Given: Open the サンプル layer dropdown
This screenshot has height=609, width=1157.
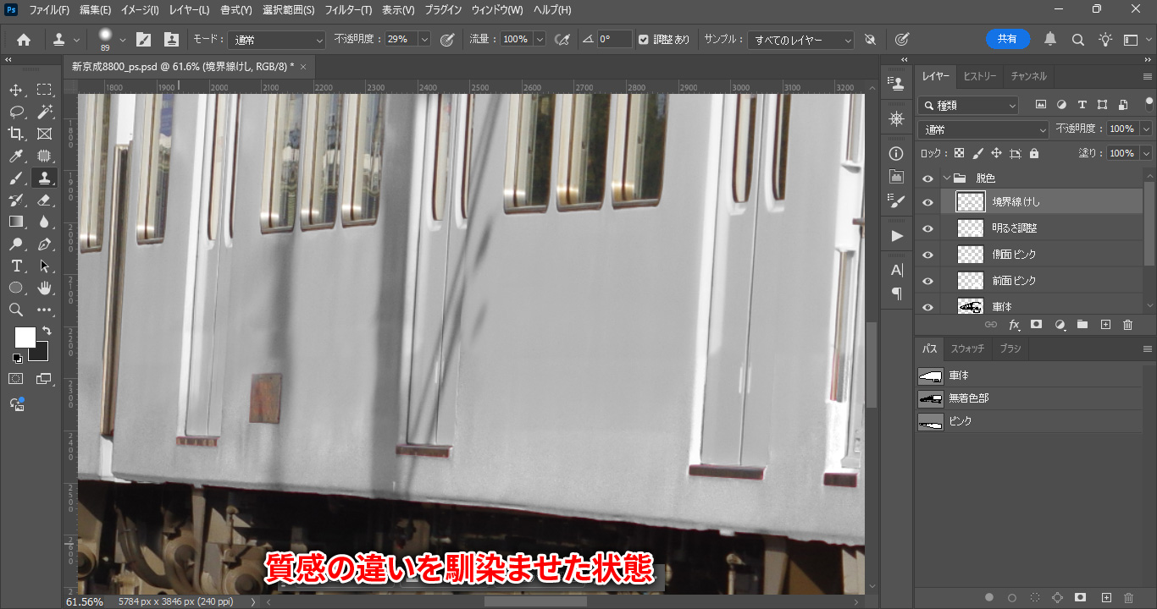Looking at the screenshot, I should (x=801, y=40).
